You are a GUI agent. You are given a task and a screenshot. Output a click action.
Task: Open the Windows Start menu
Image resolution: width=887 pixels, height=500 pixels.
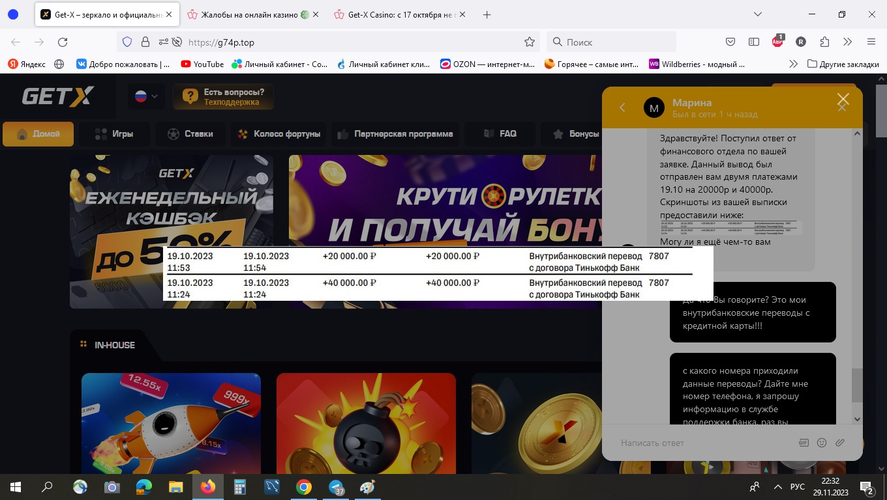(x=16, y=487)
